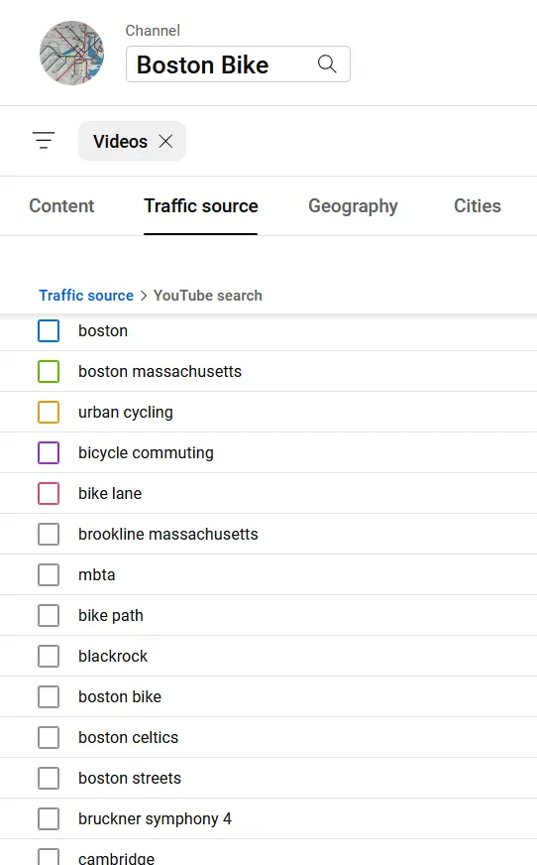The height and width of the screenshot is (865, 537).
Task: Toggle the blue boston checkbox
Action: [49, 331]
